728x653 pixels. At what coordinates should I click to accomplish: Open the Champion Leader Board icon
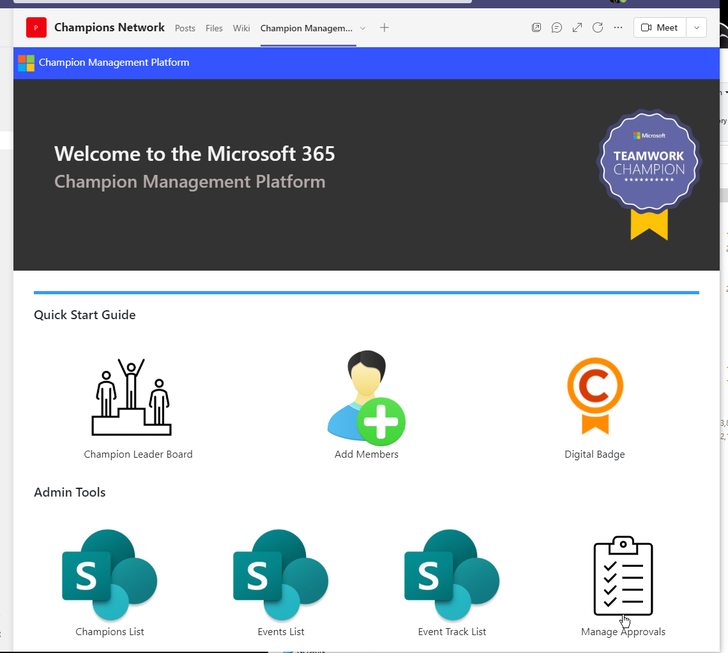point(130,396)
